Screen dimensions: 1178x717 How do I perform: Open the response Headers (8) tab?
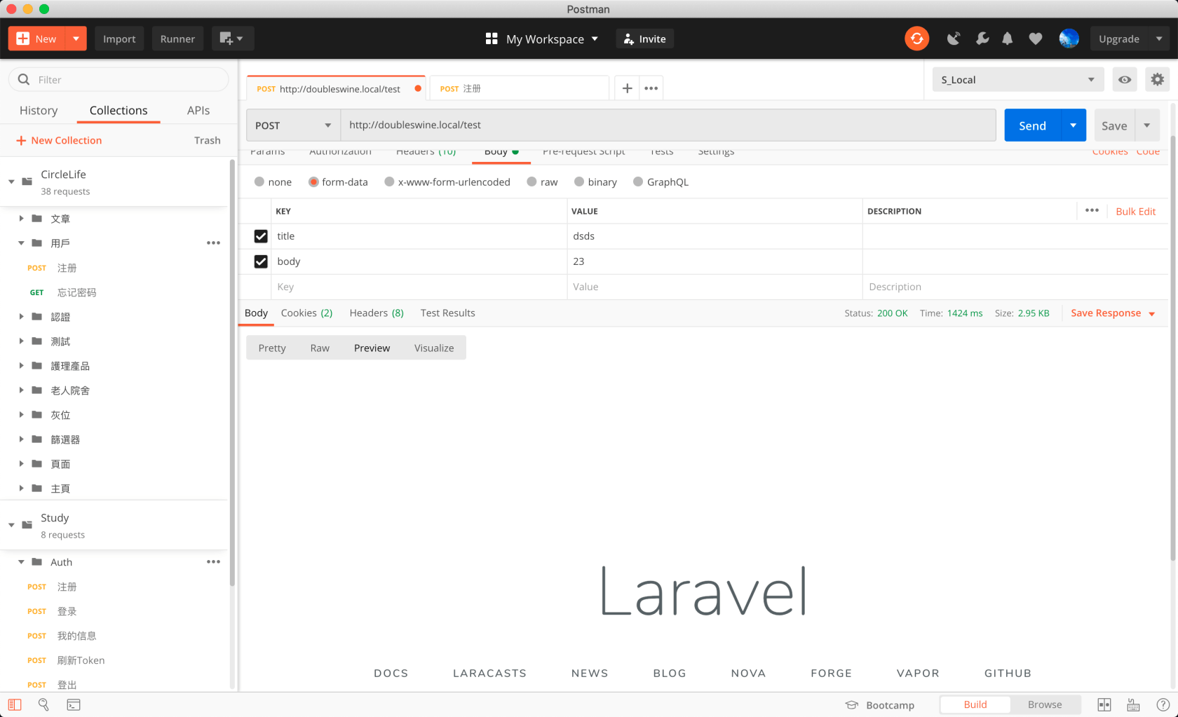[x=377, y=313]
